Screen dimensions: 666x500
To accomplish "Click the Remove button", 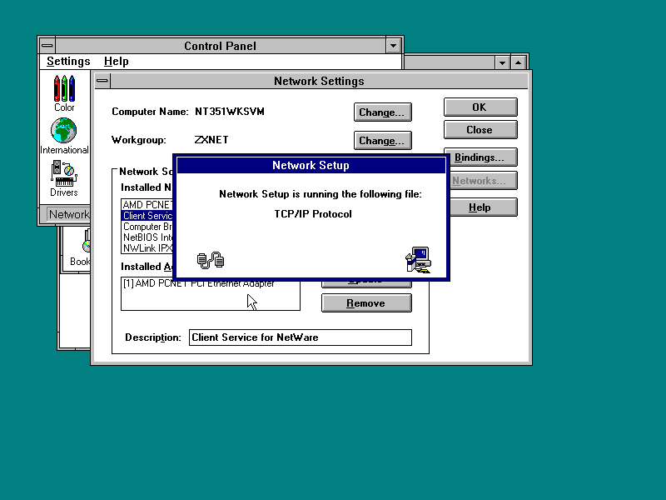I will pos(366,303).
